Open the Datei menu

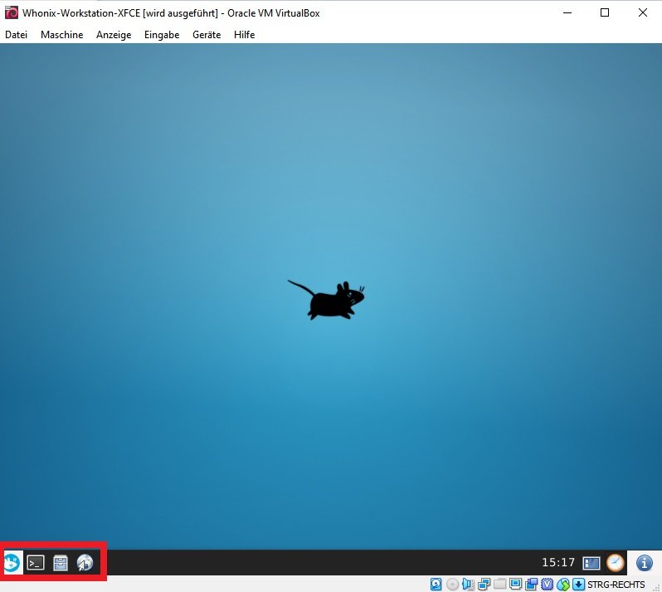click(16, 35)
